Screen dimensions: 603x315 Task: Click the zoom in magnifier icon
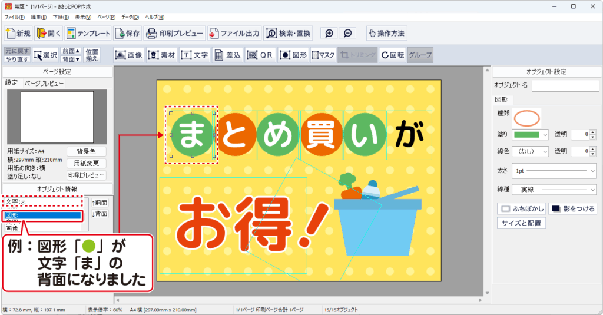[x=329, y=33]
